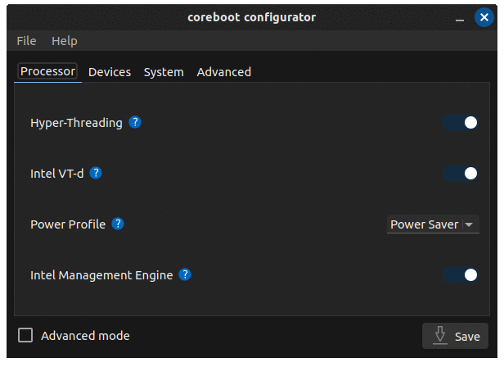Open the Power Saver profile dropdown
The image size is (504, 367).
pyautogui.click(x=432, y=224)
